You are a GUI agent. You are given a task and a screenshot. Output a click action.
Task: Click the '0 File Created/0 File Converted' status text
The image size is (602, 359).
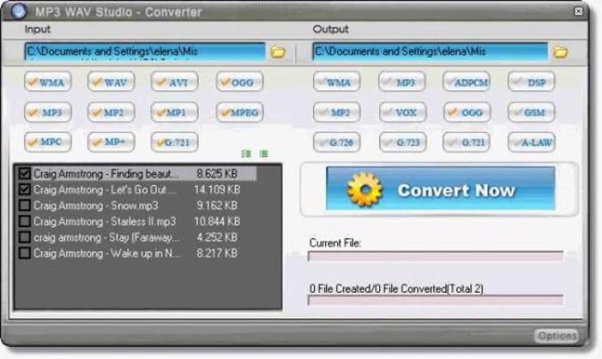point(396,289)
